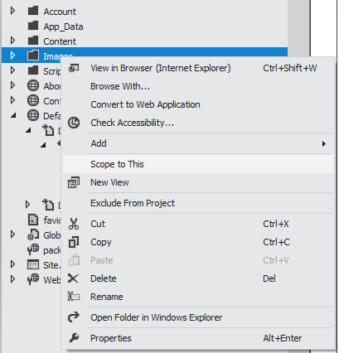Click the Open Folder arrow icon
Viewport: 339px width, 353px height.
pos(74,317)
